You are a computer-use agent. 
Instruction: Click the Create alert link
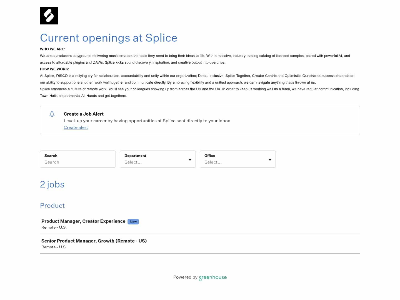point(76,127)
